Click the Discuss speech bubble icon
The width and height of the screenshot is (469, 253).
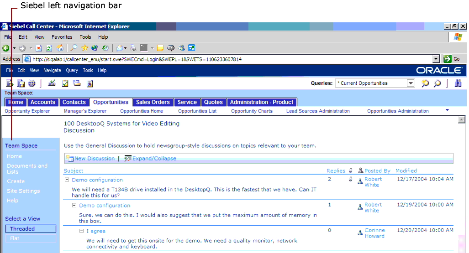pos(171,48)
